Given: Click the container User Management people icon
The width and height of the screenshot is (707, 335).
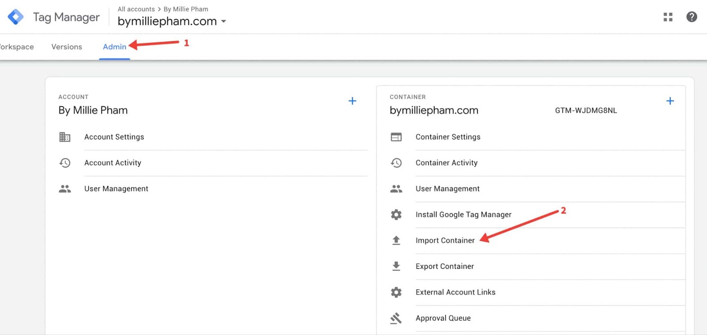Looking at the screenshot, I should (x=396, y=189).
